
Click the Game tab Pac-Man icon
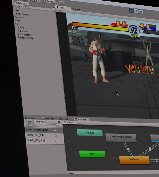click(x=57, y=7)
